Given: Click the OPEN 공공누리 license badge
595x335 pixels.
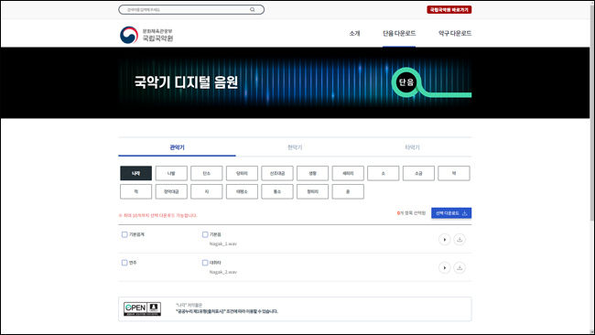Looking at the screenshot, I should [142, 308].
